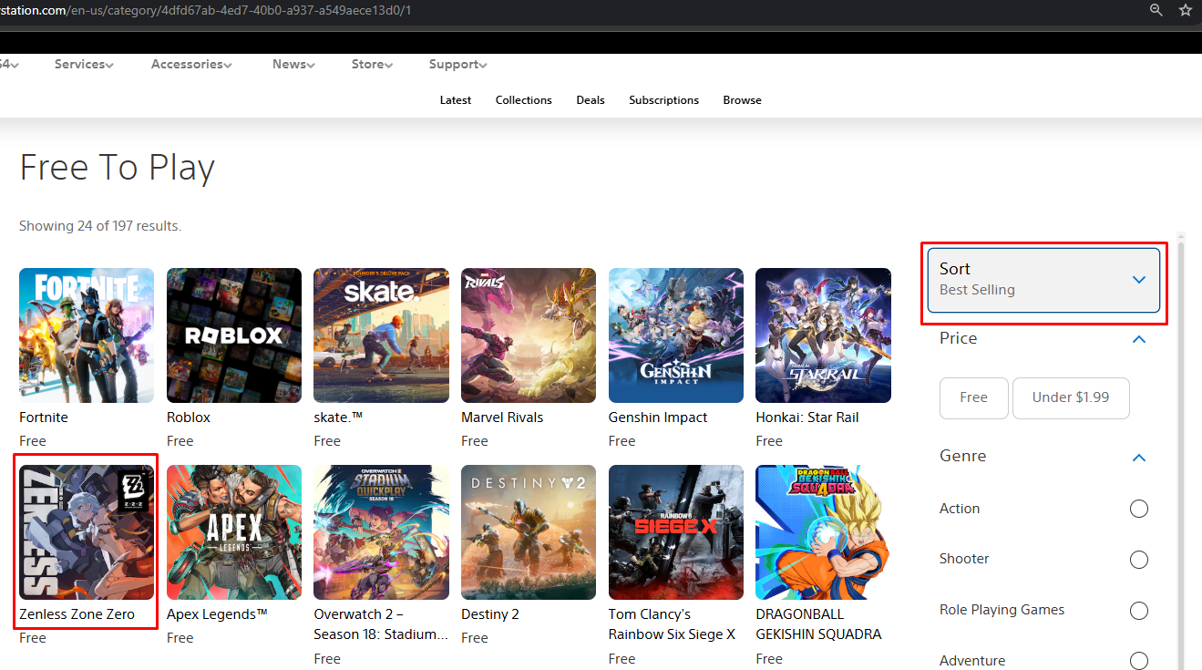Bookmark this page with the star icon
1202x670 pixels.
click(1185, 10)
